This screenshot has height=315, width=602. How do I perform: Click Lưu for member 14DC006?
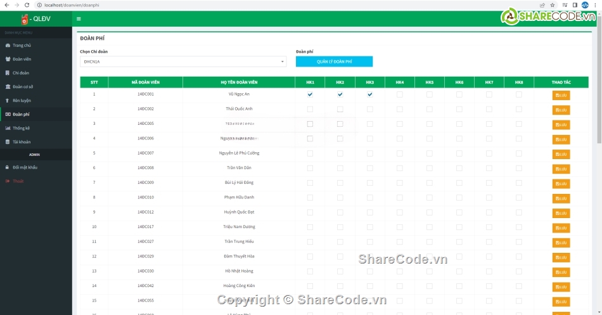point(561,139)
